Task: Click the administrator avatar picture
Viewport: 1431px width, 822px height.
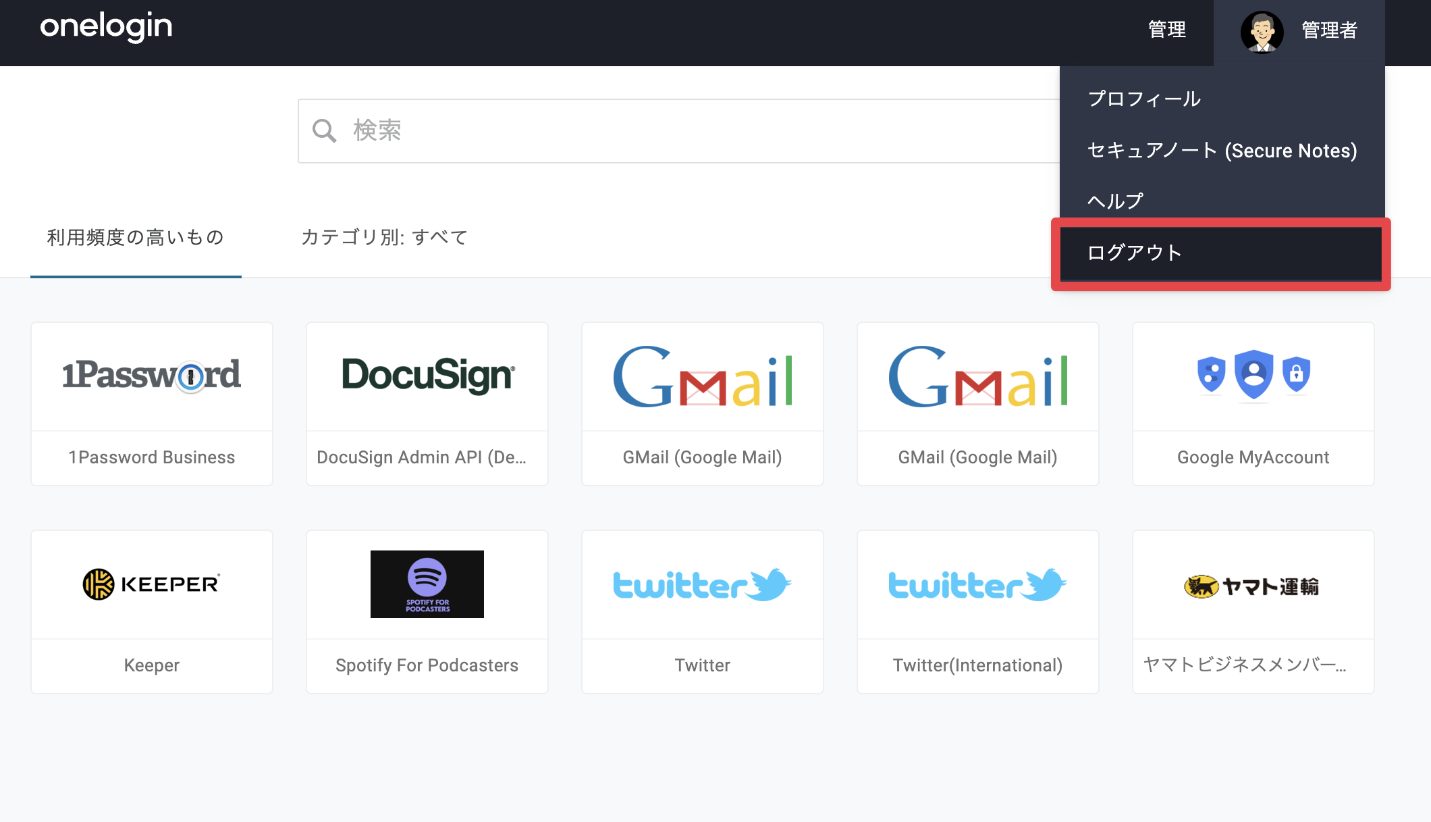Action: point(1262,32)
